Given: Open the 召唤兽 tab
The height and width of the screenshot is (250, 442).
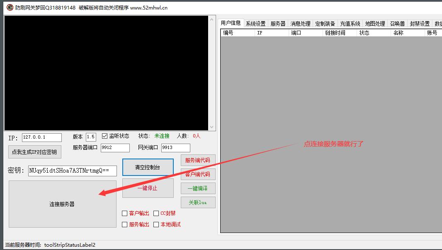Looking at the screenshot, I should tap(397, 24).
